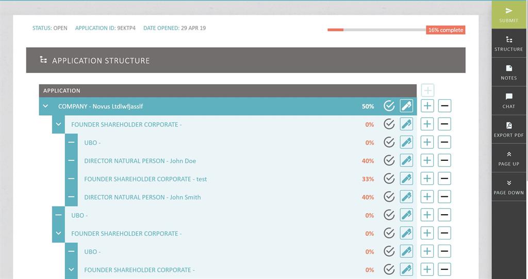The width and height of the screenshot is (528, 279).
Task: Open the Chat sidebar panel
Action: (x=508, y=101)
